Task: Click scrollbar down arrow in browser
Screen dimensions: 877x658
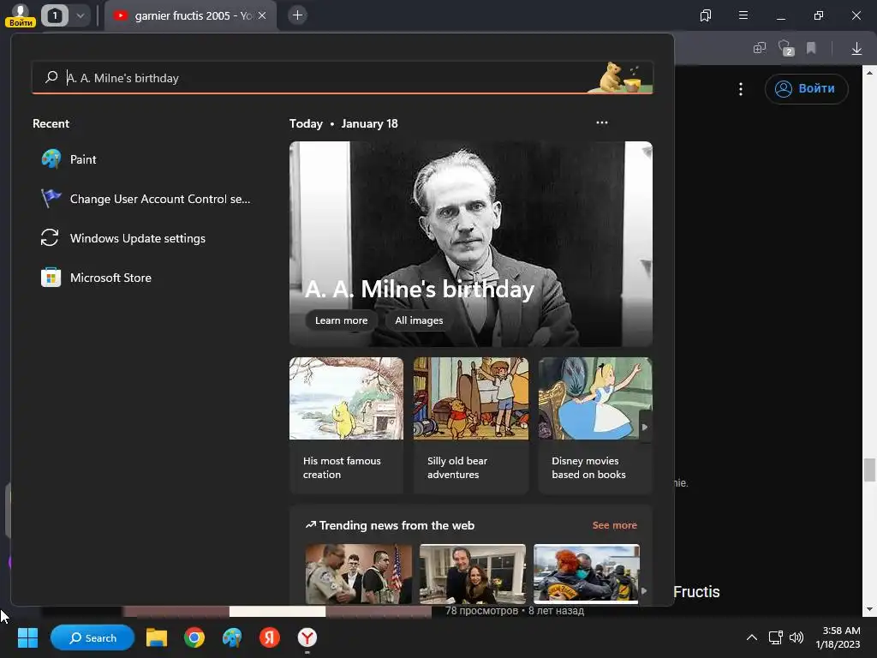Action: pyautogui.click(x=868, y=610)
